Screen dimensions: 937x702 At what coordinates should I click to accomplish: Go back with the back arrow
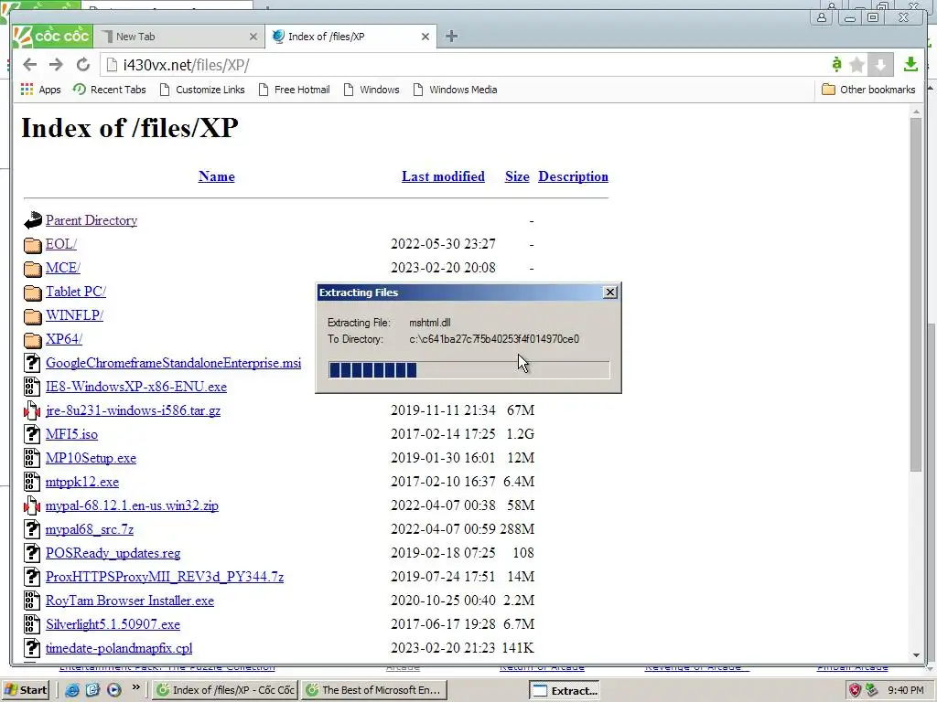pos(30,65)
